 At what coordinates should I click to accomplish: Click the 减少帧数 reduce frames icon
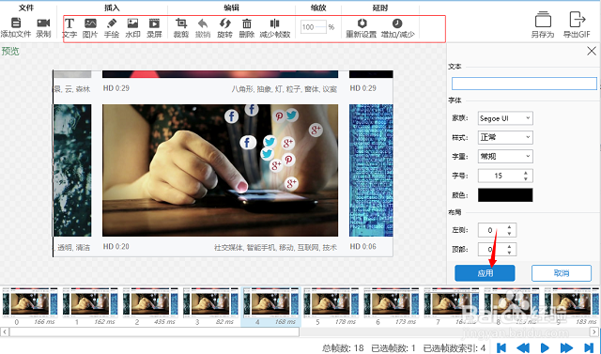[275, 23]
